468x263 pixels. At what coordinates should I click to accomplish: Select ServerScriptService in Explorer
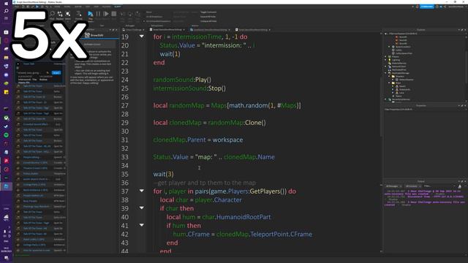pos(401,99)
